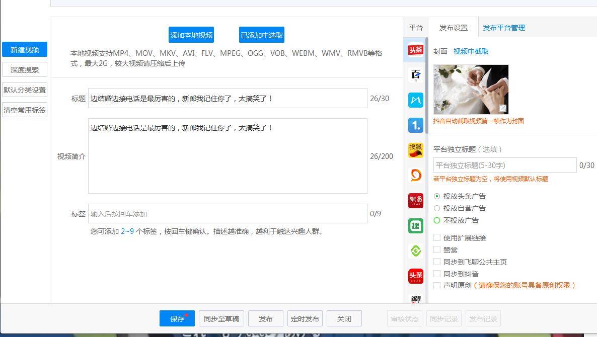Screen dimensions: 597x337
Task: Enable the 同步到抖音 checkbox
Action: 437,274
